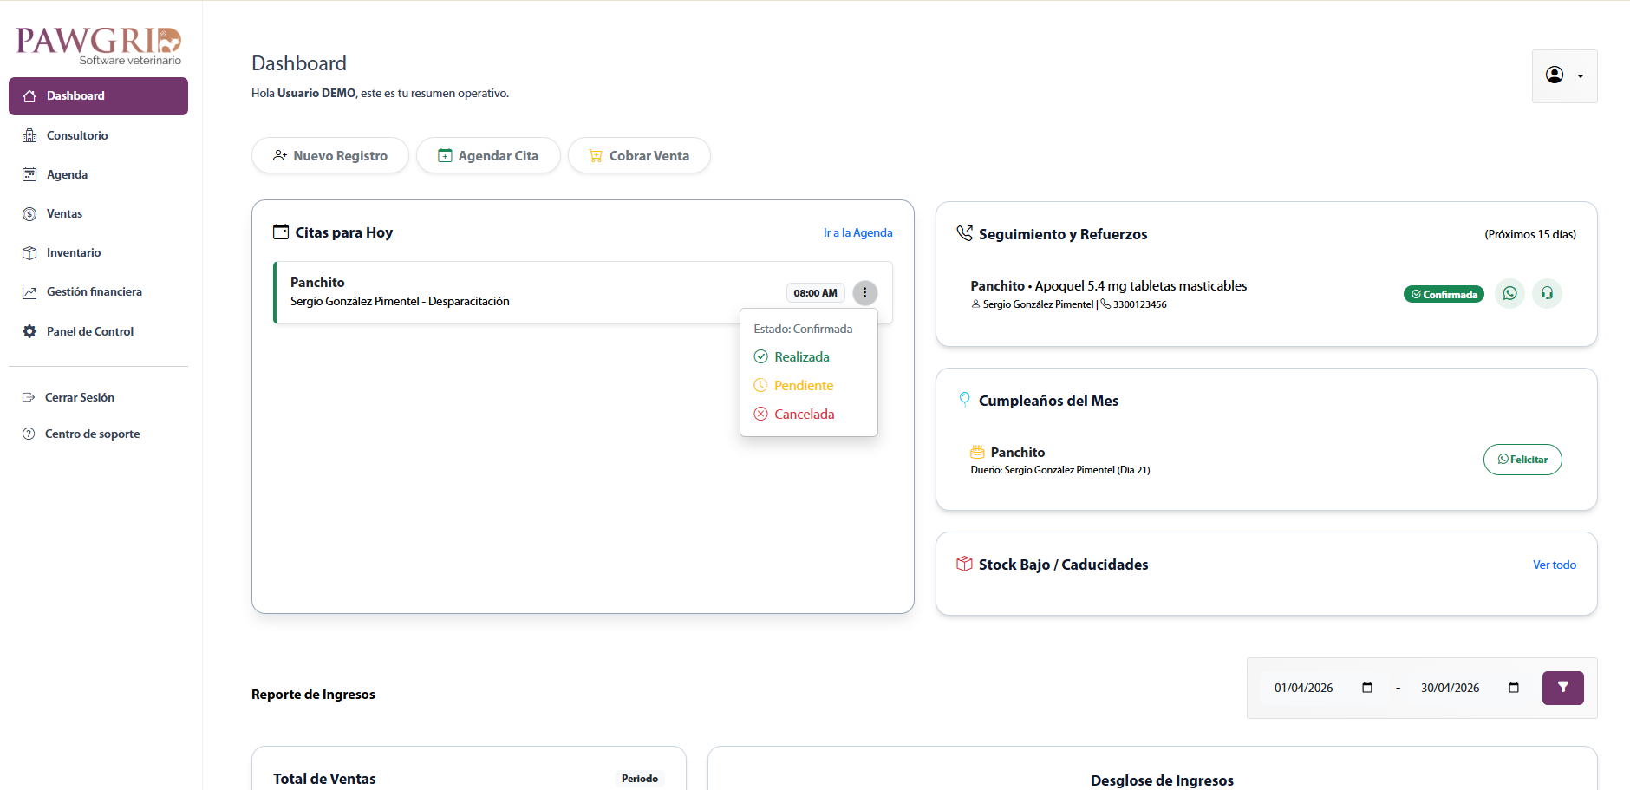The width and height of the screenshot is (1630, 790).
Task: Open the end date calendar picker
Action: click(x=1514, y=688)
